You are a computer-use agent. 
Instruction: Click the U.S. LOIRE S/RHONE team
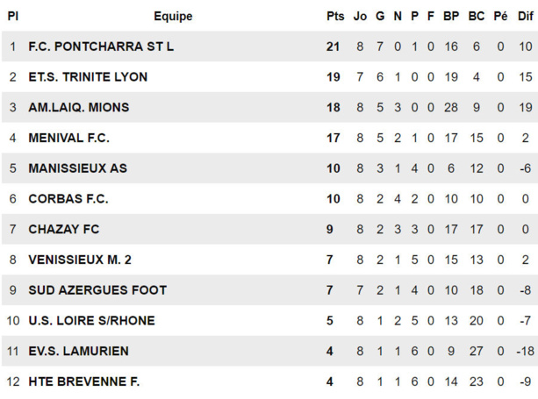point(91,320)
